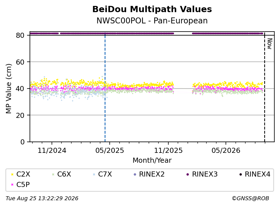Image resolution: width=280 pixels, height=207 pixels.
Task: Click the C6X green legend marker
Action: point(53,174)
